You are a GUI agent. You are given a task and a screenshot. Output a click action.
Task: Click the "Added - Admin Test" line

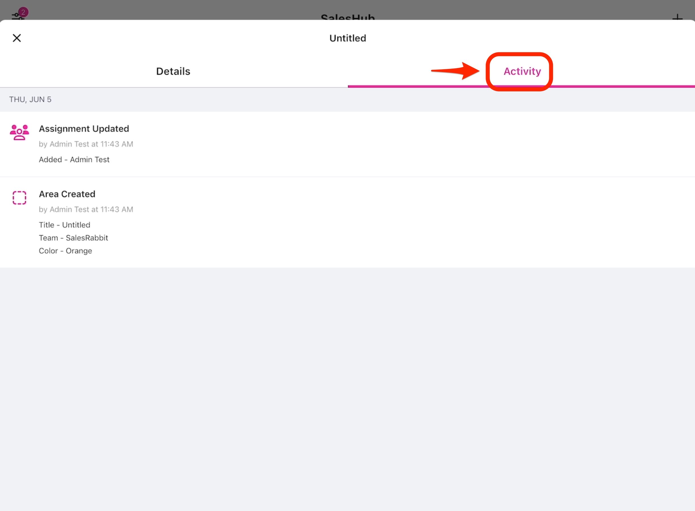tap(74, 160)
